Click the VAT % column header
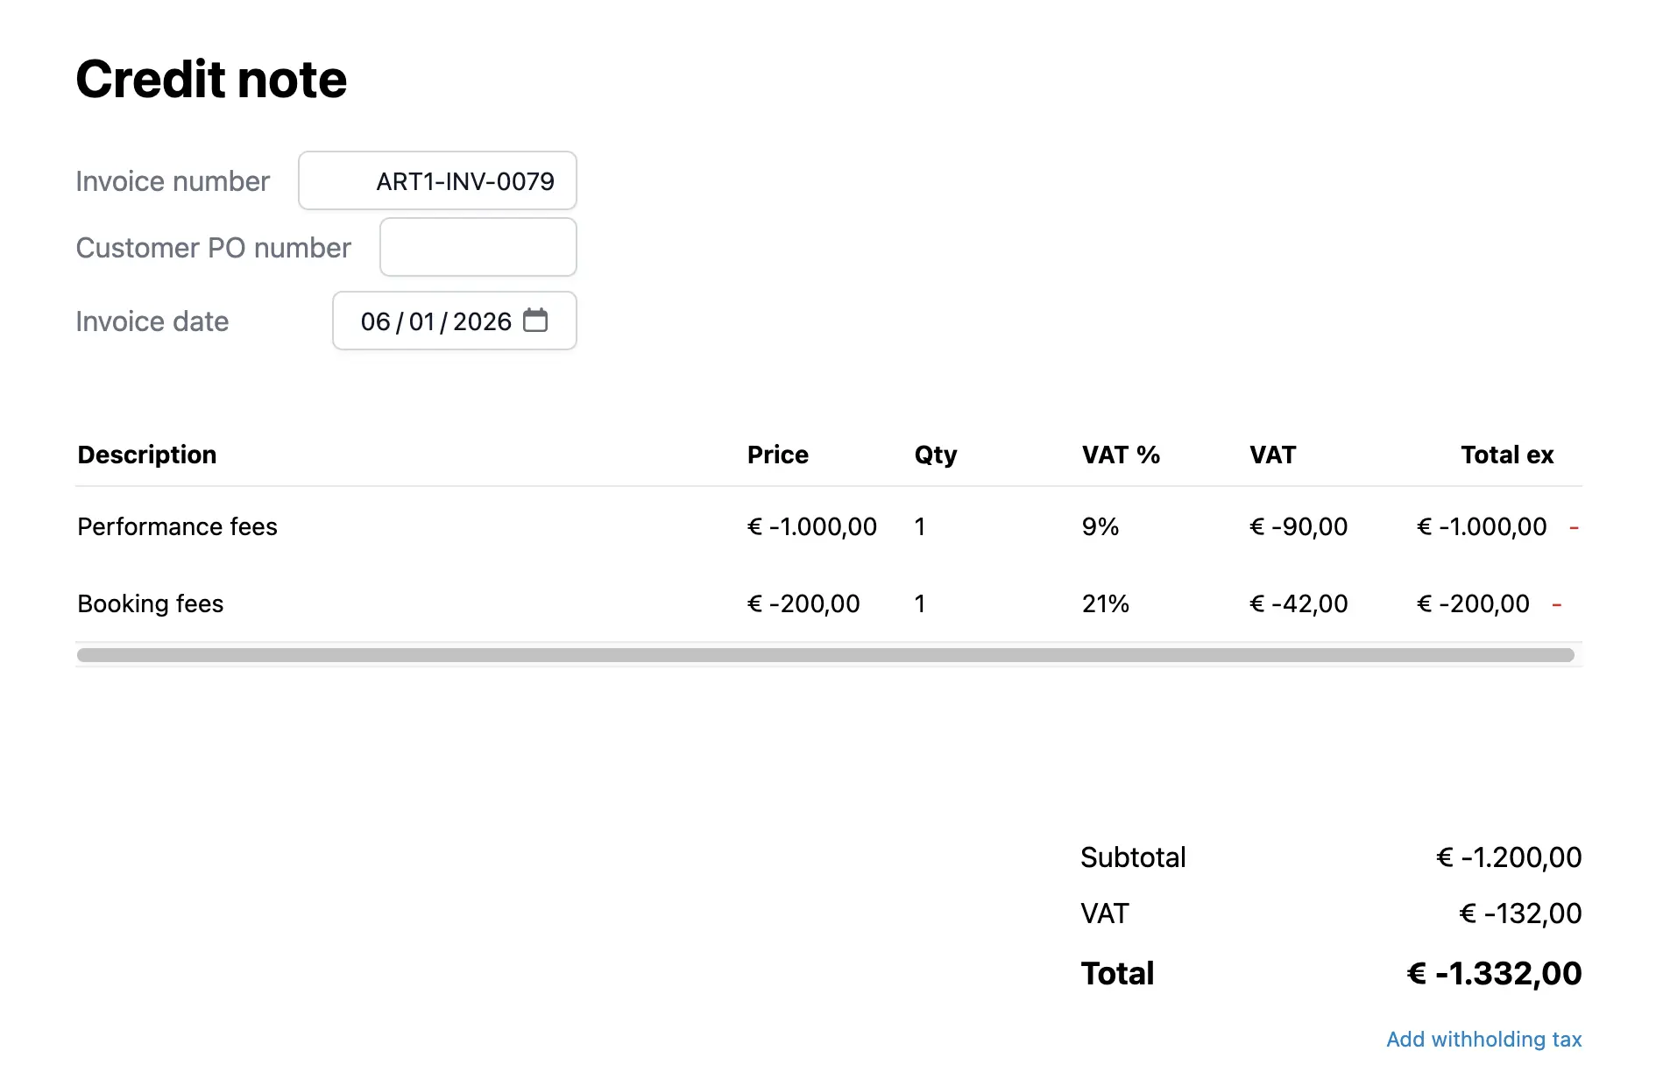Image resolution: width=1656 pixels, height=1079 pixels. click(x=1121, y=455)
